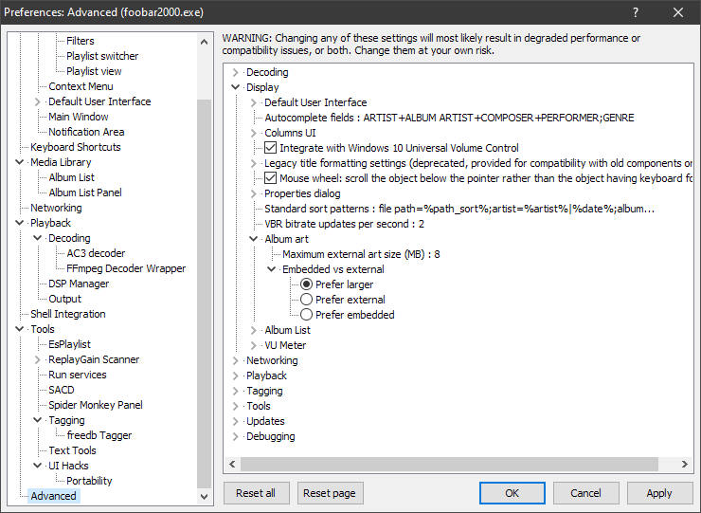Select the Prefer larger radio button
This screenshot has height=513, width=701.
306,284
